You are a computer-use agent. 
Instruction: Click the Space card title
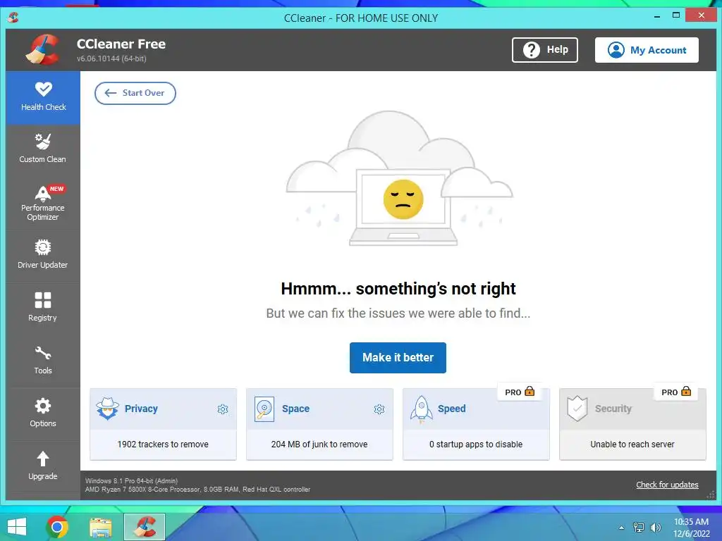[x=295, y=409]
